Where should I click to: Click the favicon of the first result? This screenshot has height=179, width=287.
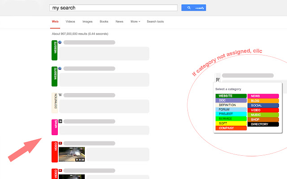[60, 42]
